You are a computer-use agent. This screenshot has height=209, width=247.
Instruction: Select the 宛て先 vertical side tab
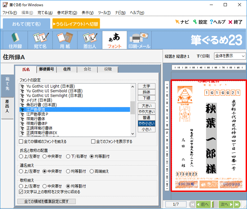pyautogui.click(x=7, y=86)
